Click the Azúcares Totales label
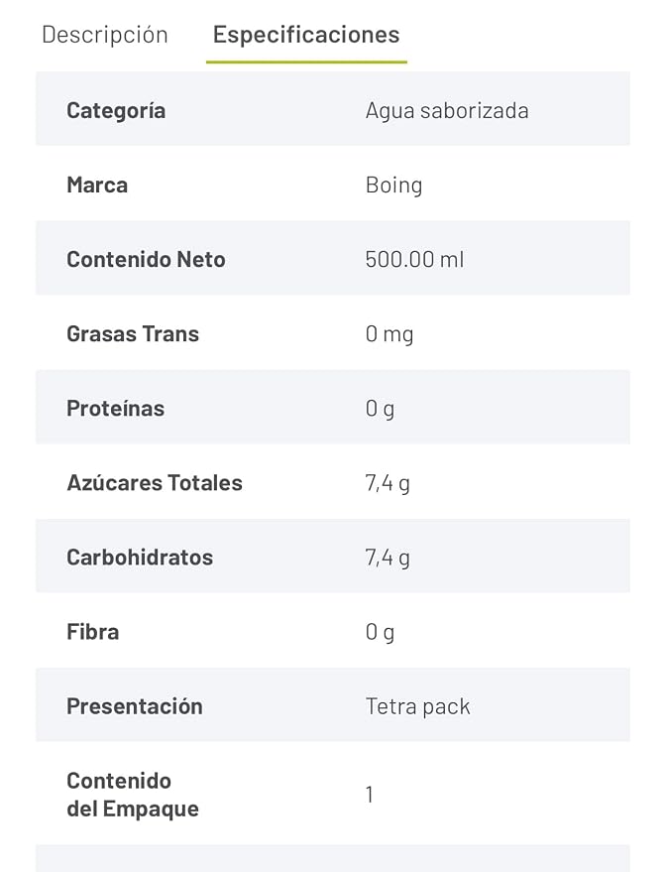The height and width of the screenshot is (872, 666). tap(155, 483)
